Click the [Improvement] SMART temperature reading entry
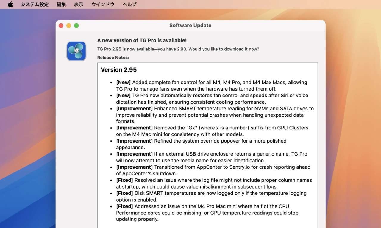The image size is (381, 228). 214,115
